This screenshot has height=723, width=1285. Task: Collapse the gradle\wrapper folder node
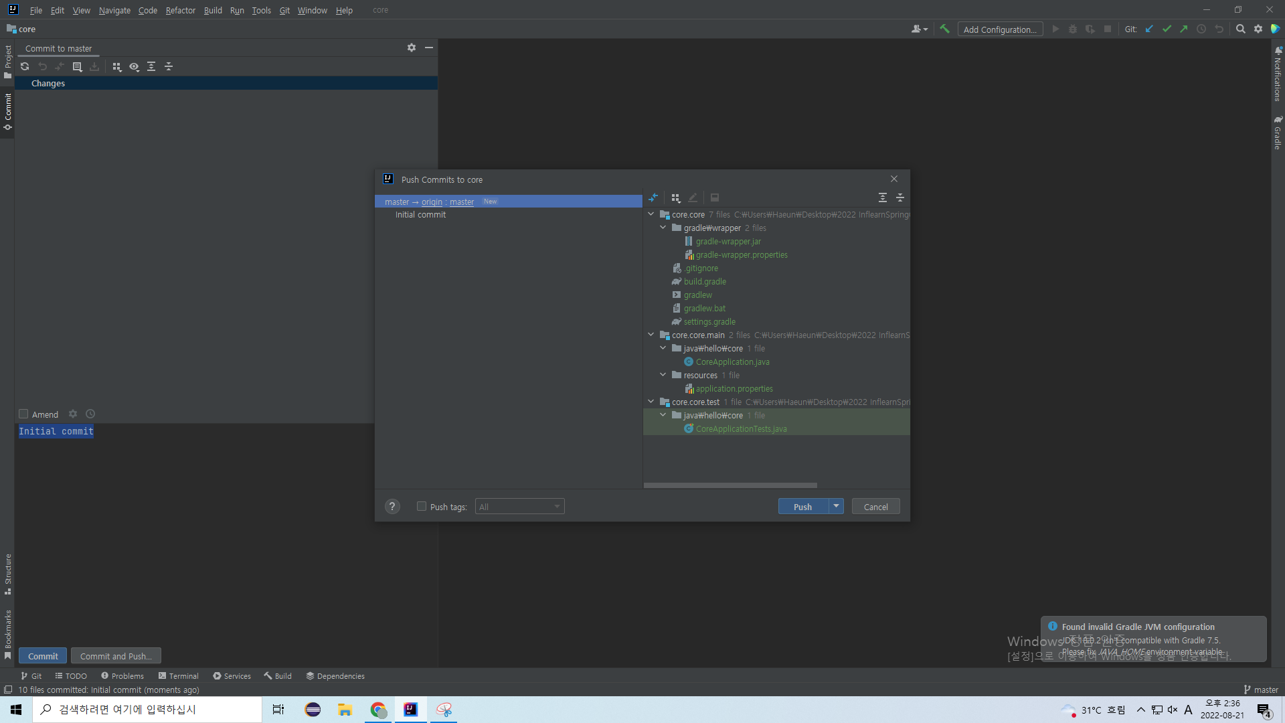click(x=663, y=228)
